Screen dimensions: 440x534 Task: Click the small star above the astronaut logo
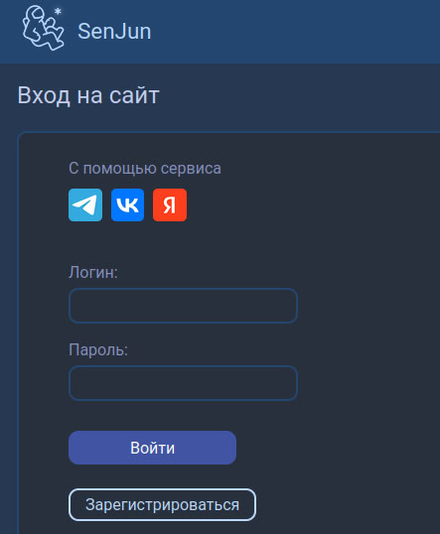58,11
